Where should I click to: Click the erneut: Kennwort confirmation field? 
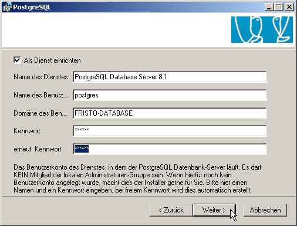pyautogui.click(x=170, y=149)
